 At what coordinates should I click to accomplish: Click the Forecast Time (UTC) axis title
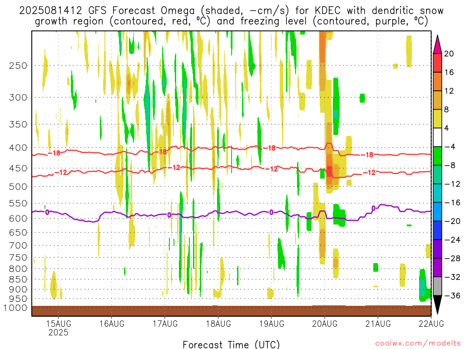pos(231,344)
